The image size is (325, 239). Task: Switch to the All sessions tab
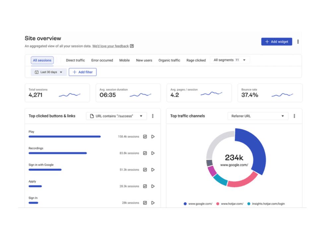pyautogui.click(x=42, y=60)
